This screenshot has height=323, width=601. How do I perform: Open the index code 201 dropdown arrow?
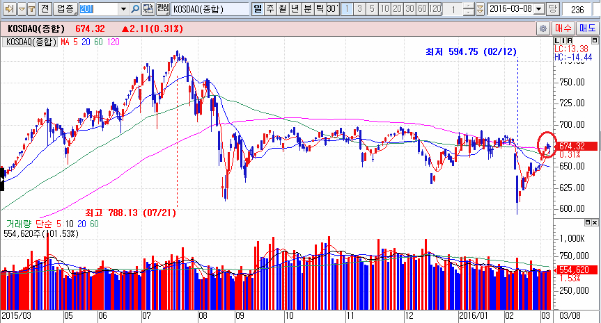(x=124, y=9)
